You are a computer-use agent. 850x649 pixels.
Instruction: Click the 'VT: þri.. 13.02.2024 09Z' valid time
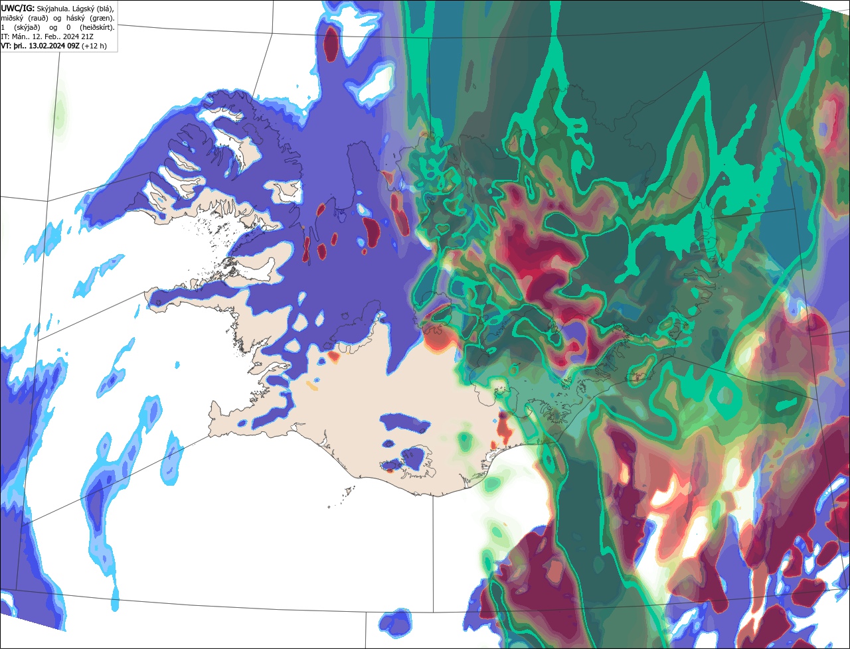tap(40, 46)
